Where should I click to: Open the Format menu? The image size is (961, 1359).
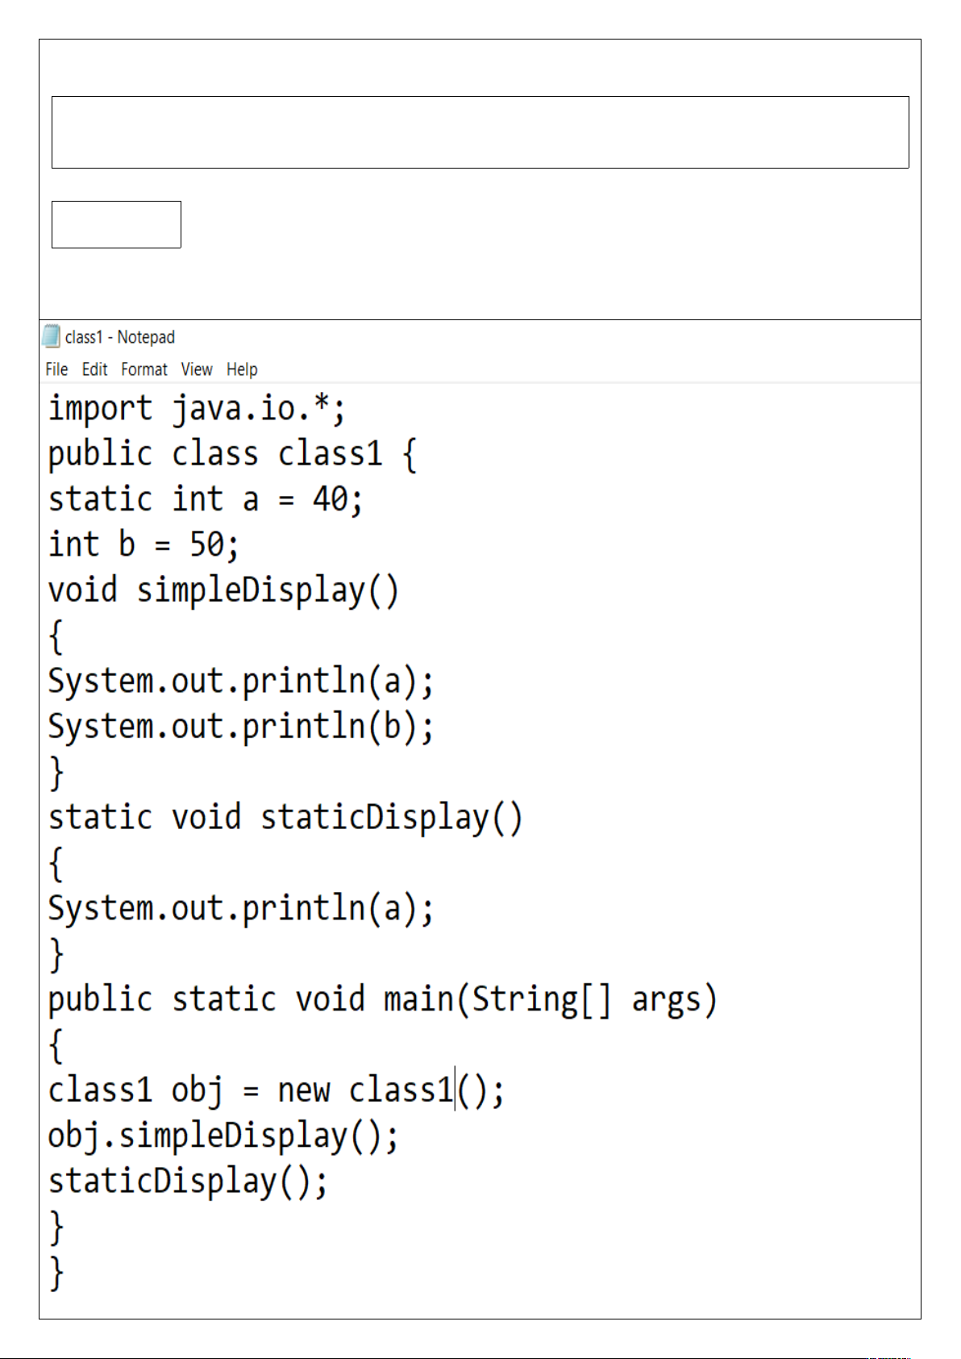pos(144,369)
